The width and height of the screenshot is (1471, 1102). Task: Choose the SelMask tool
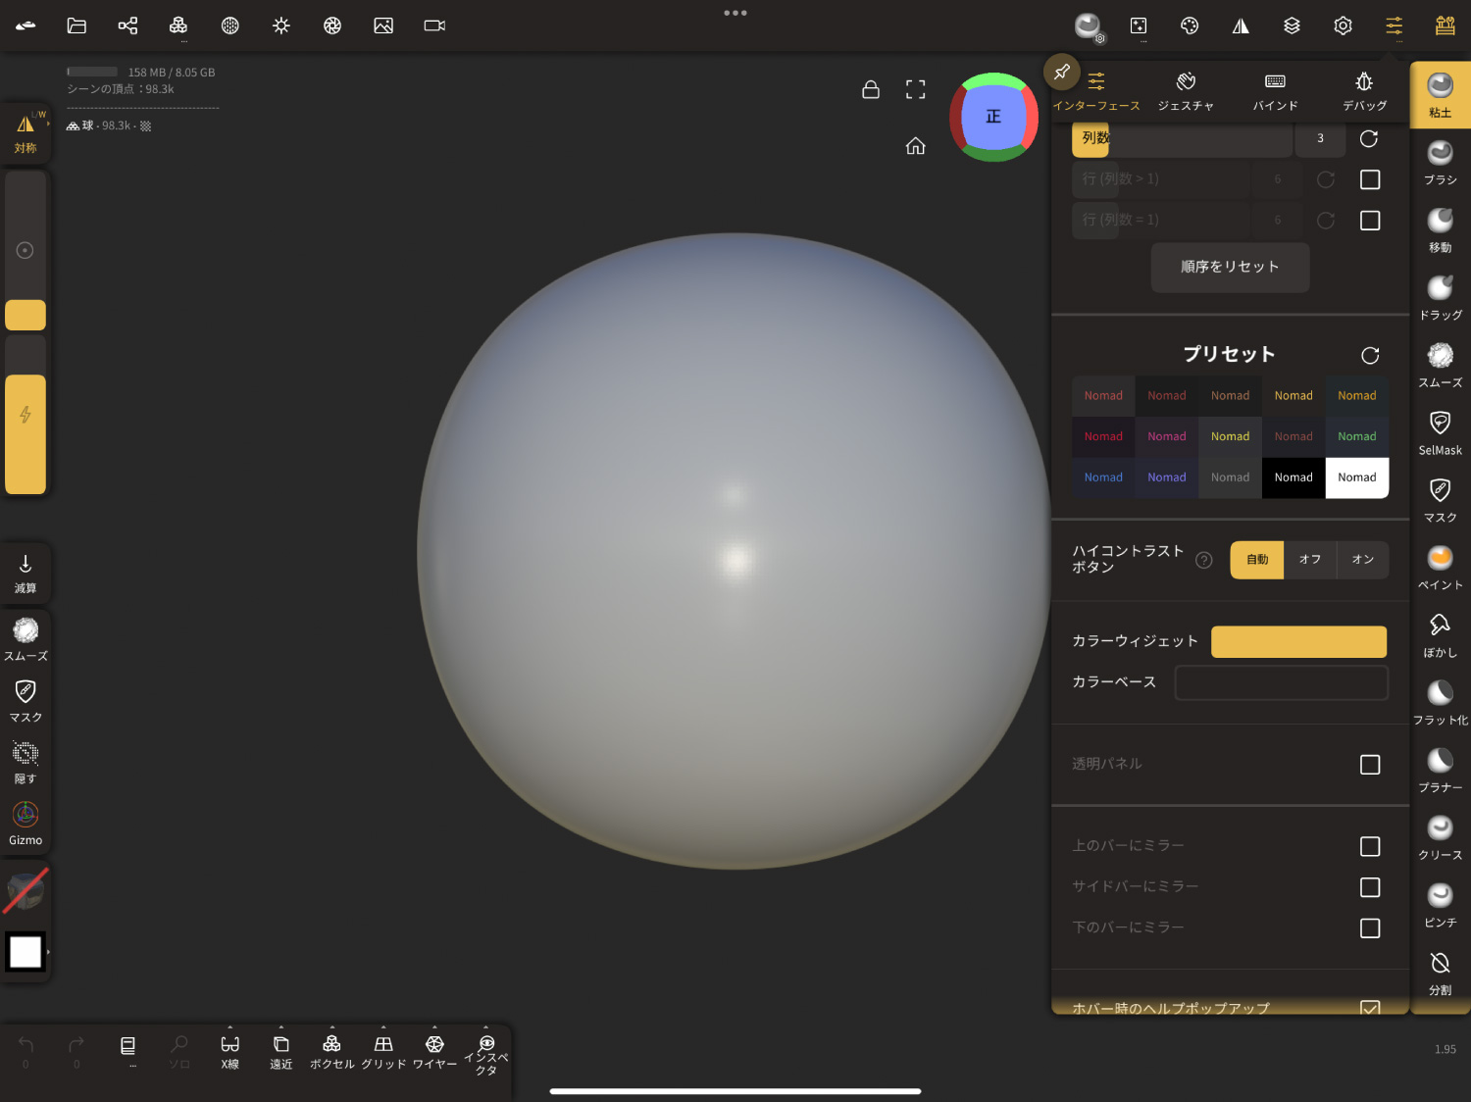[1440, 431]
